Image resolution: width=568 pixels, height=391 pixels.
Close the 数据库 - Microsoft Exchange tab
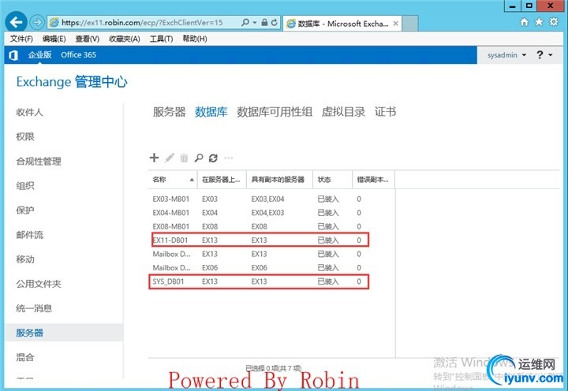click(395, 24)
